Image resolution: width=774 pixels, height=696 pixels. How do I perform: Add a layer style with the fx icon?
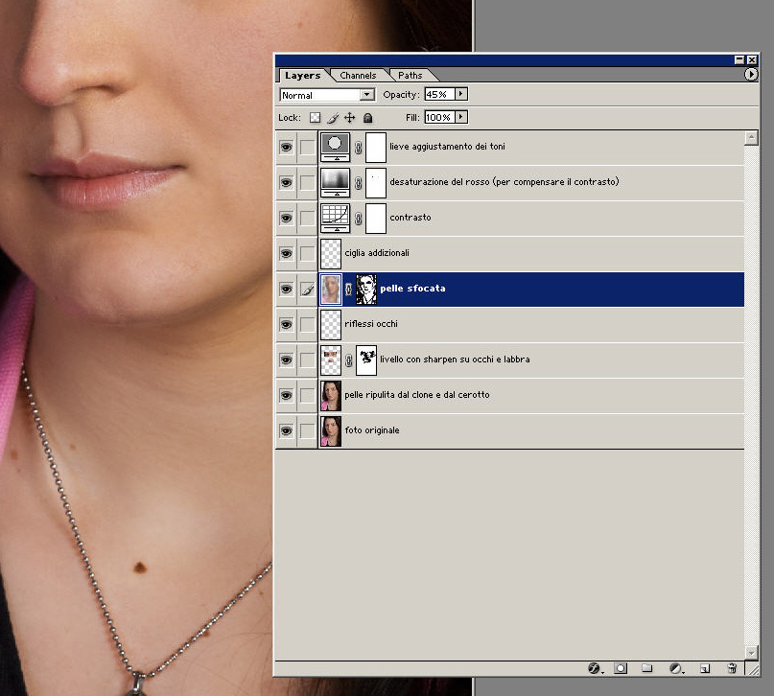pos(594,667)
